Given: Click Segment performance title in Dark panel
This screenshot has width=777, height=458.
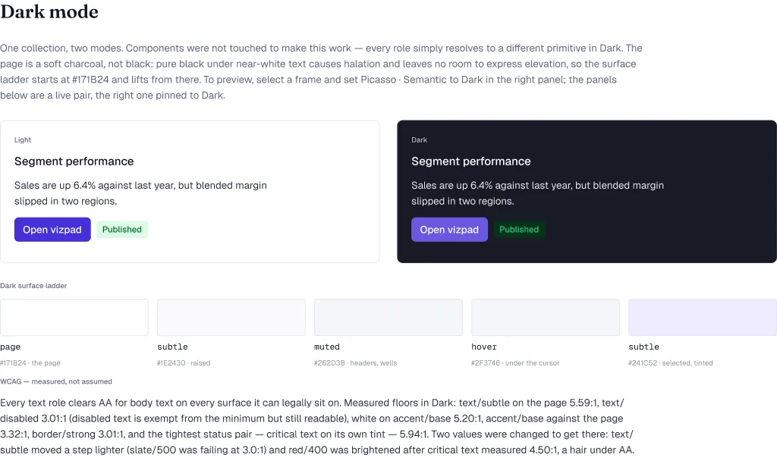Looking at the screenshot, I should pyautogui.click(x=470, y=162).
